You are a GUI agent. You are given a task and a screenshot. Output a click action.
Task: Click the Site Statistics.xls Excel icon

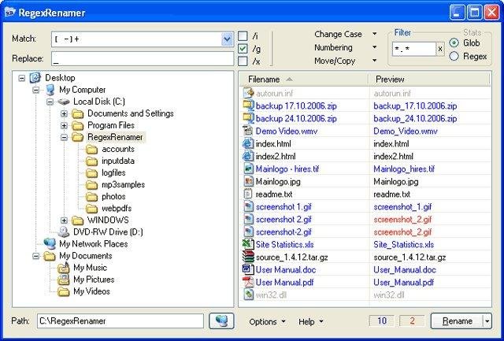click(249, 244)
